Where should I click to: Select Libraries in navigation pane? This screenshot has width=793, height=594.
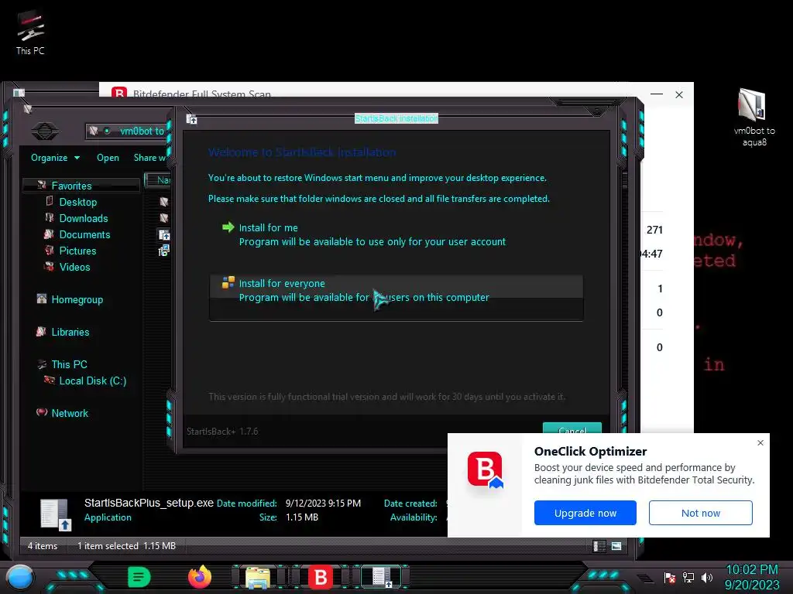(70, 332)
